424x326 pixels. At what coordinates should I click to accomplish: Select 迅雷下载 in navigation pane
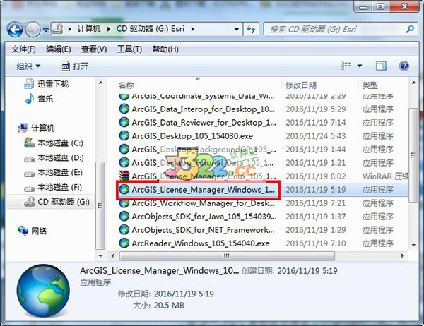(46, 84)
